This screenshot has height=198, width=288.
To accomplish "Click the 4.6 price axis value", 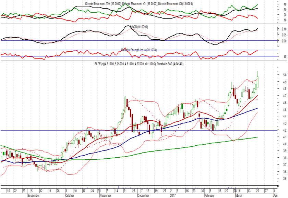I will pyautogui.click(x=285, y=103).
